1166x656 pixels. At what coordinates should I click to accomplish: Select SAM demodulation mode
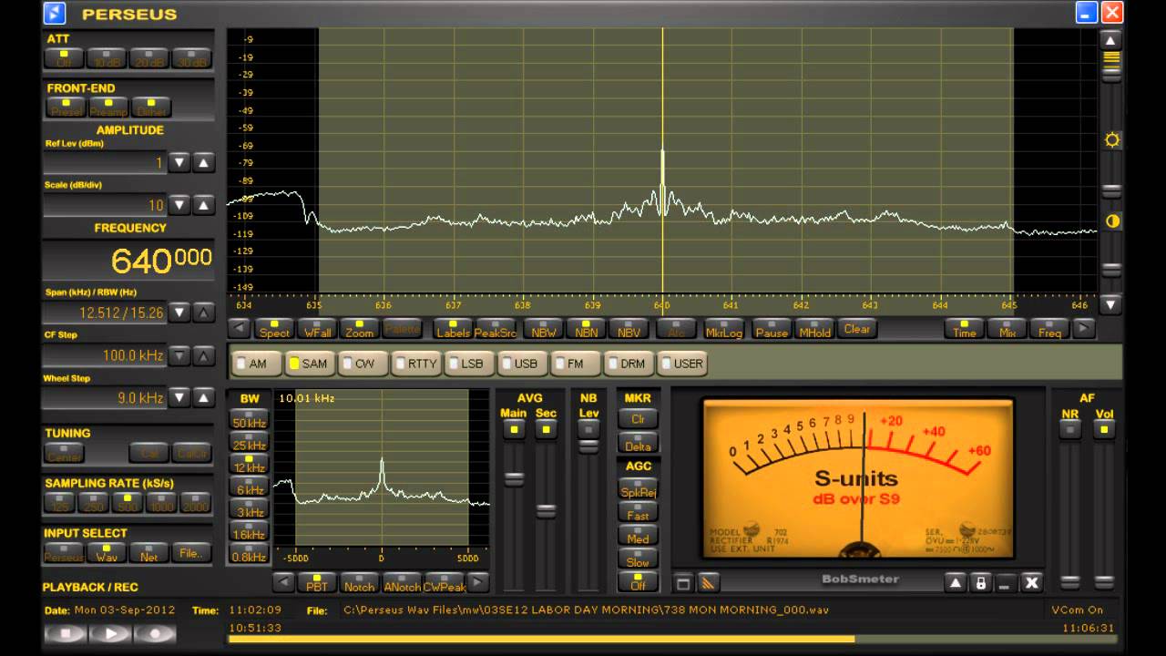[x=310, y=363]
